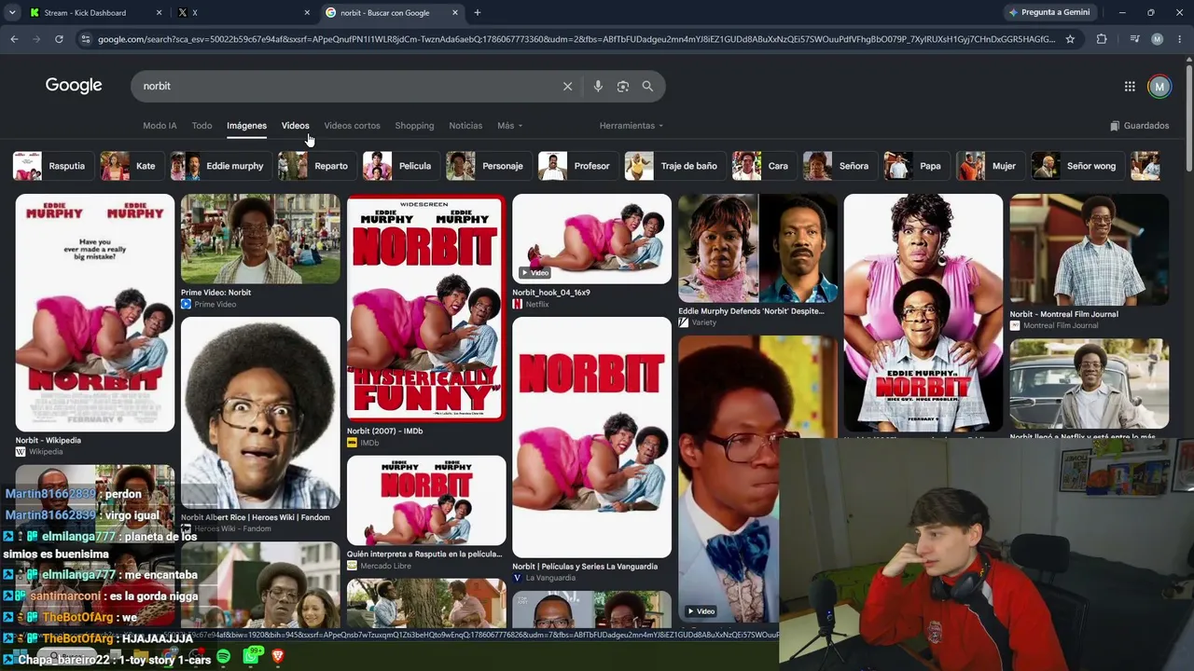Go to the Google home logo
Viewport: 1194px width, 671px height.
74,86
